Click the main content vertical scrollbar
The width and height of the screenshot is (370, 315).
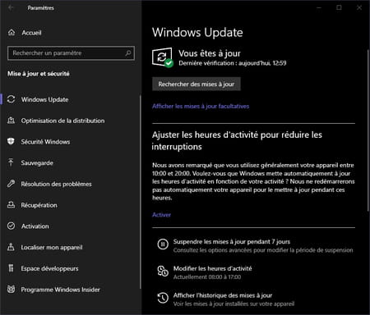click(368, 130)
